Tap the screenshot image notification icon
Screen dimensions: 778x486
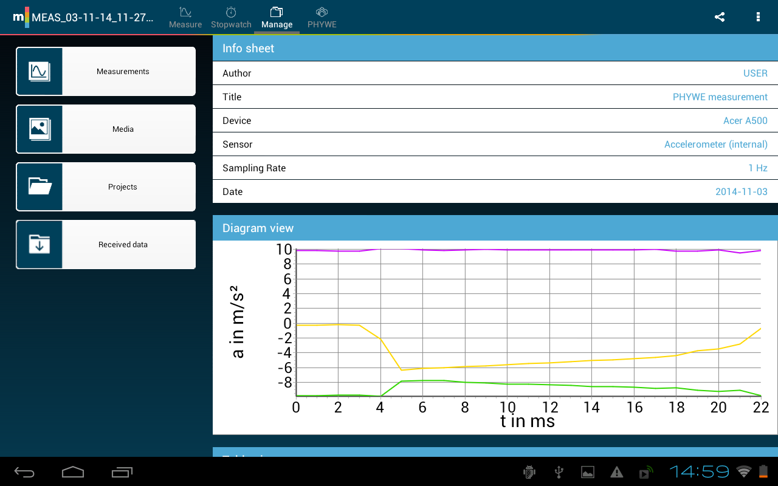click(588, 472)
